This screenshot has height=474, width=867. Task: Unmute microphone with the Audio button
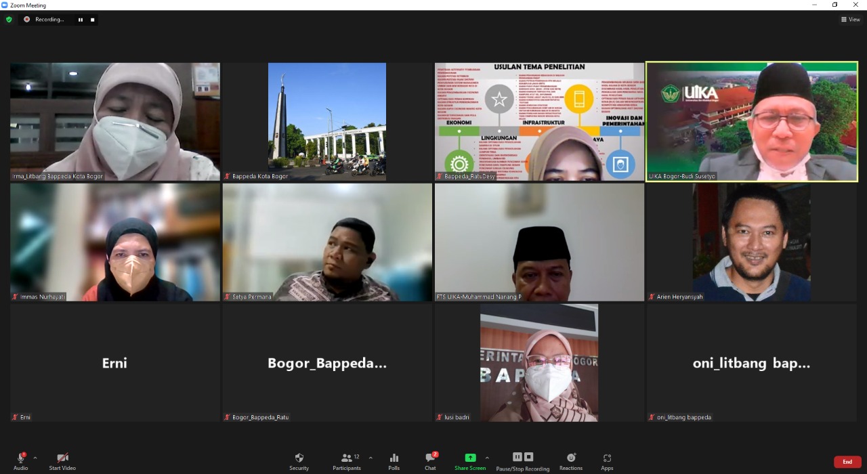point(21,461)
